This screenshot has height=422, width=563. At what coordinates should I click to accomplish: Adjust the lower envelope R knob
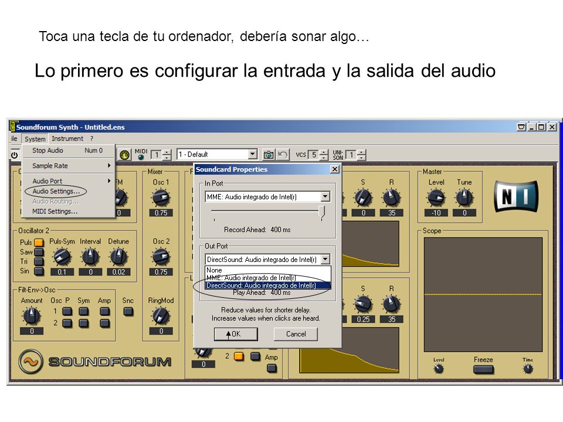pos(391,304)
